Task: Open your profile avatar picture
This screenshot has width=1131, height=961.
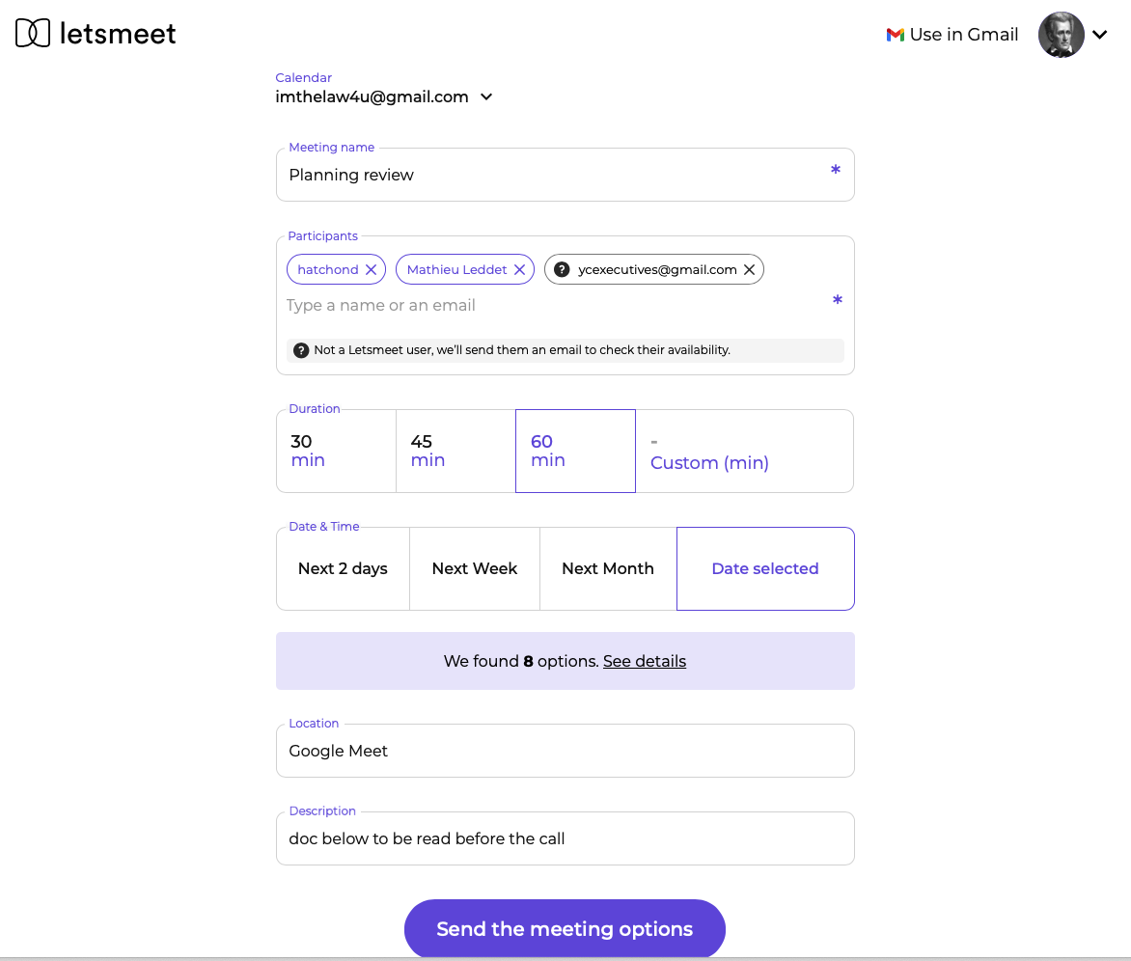Action: 1061,34
